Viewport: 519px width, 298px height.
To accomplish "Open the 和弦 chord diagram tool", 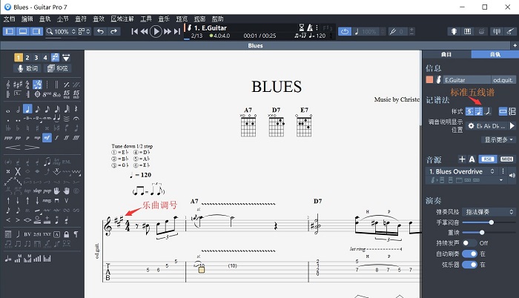I will point(57,68).
